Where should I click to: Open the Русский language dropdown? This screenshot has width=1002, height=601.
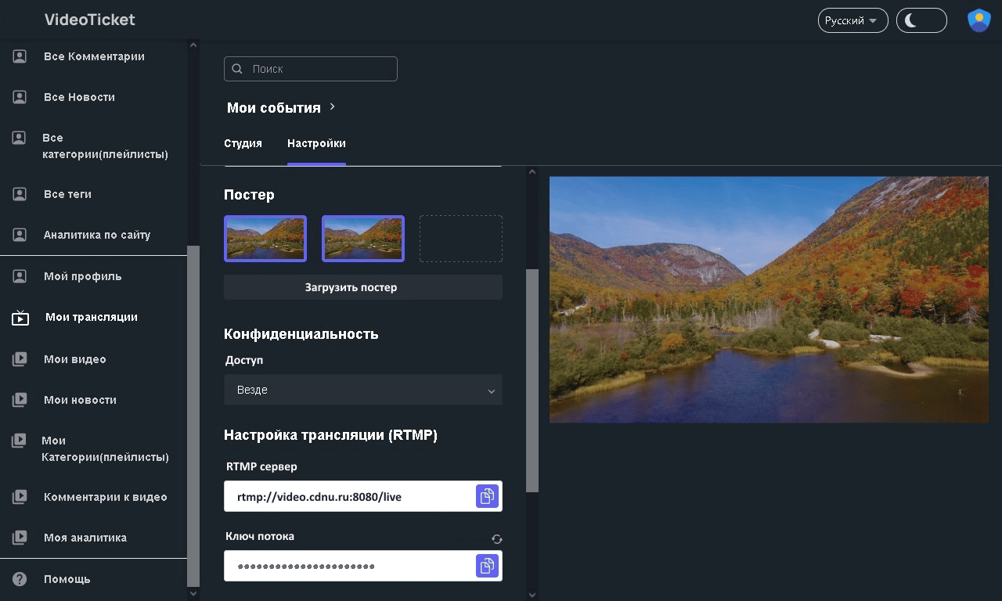point(852,20)
